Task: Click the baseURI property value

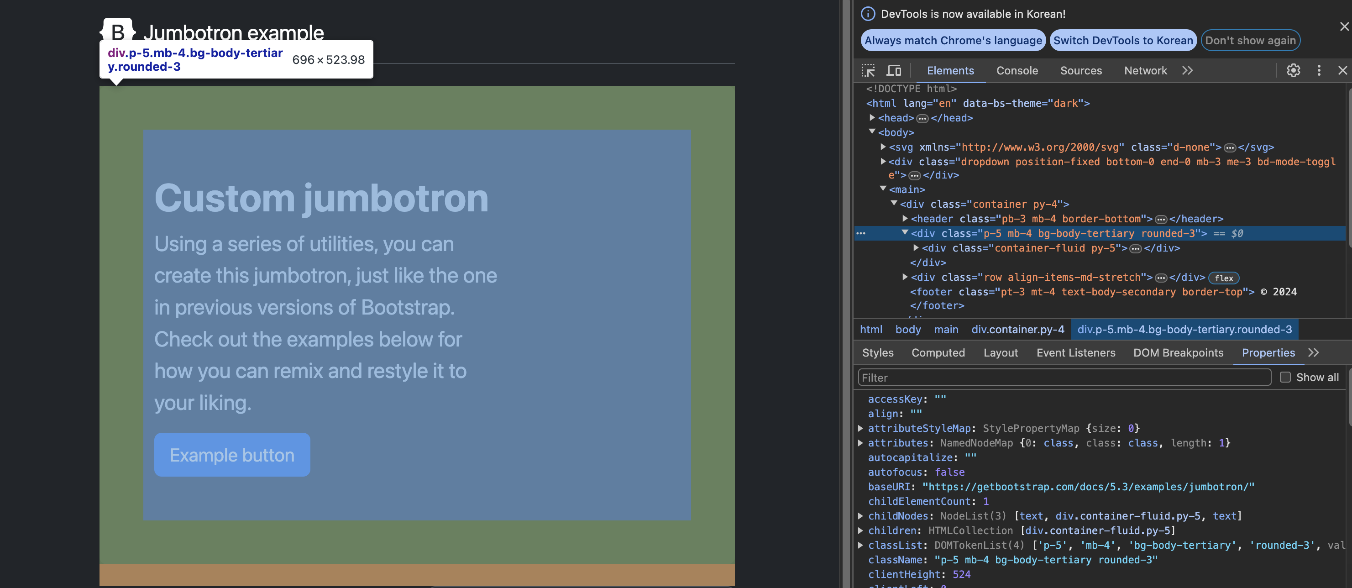Action: point(1089,487)
